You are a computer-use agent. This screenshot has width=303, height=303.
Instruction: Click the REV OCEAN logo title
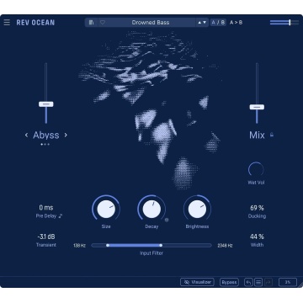[x=35, y=23]
